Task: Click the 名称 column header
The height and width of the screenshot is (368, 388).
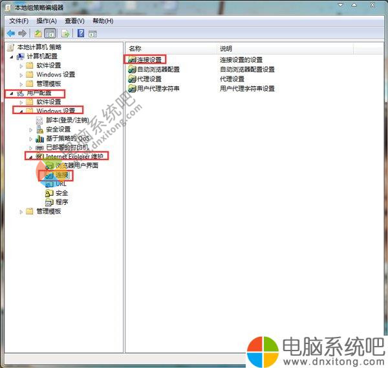Action: coord(135,49)
